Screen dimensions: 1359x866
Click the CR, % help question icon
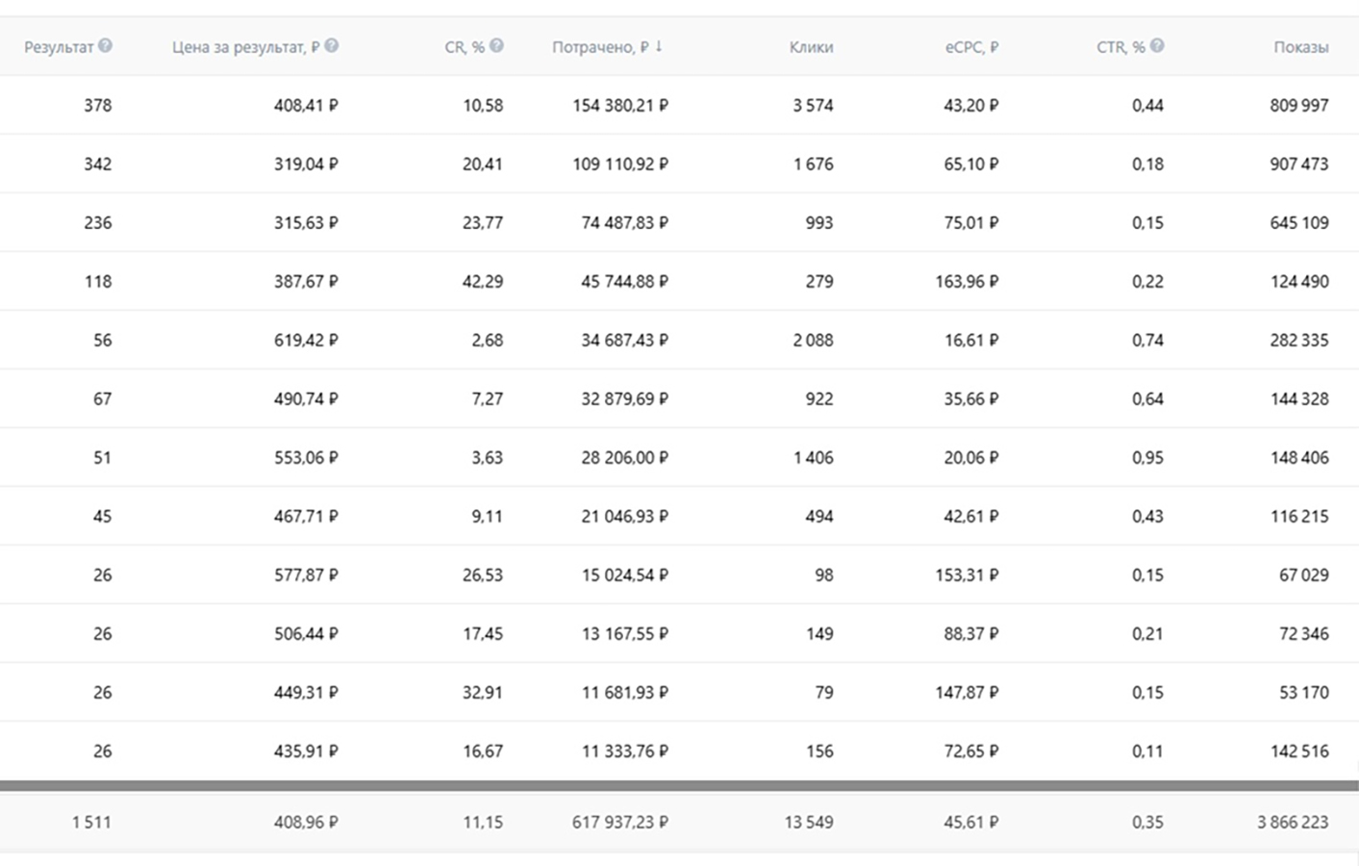coord(496,45)
